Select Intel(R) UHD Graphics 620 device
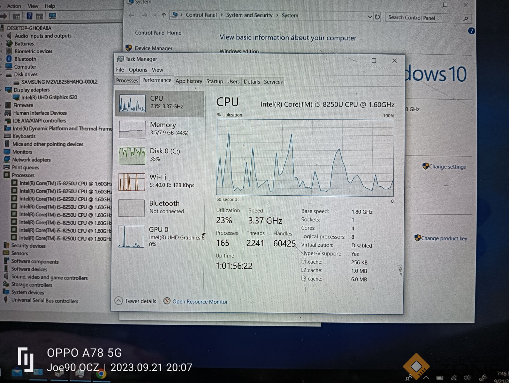Screen dimensions: 509x383 (49, 97)
